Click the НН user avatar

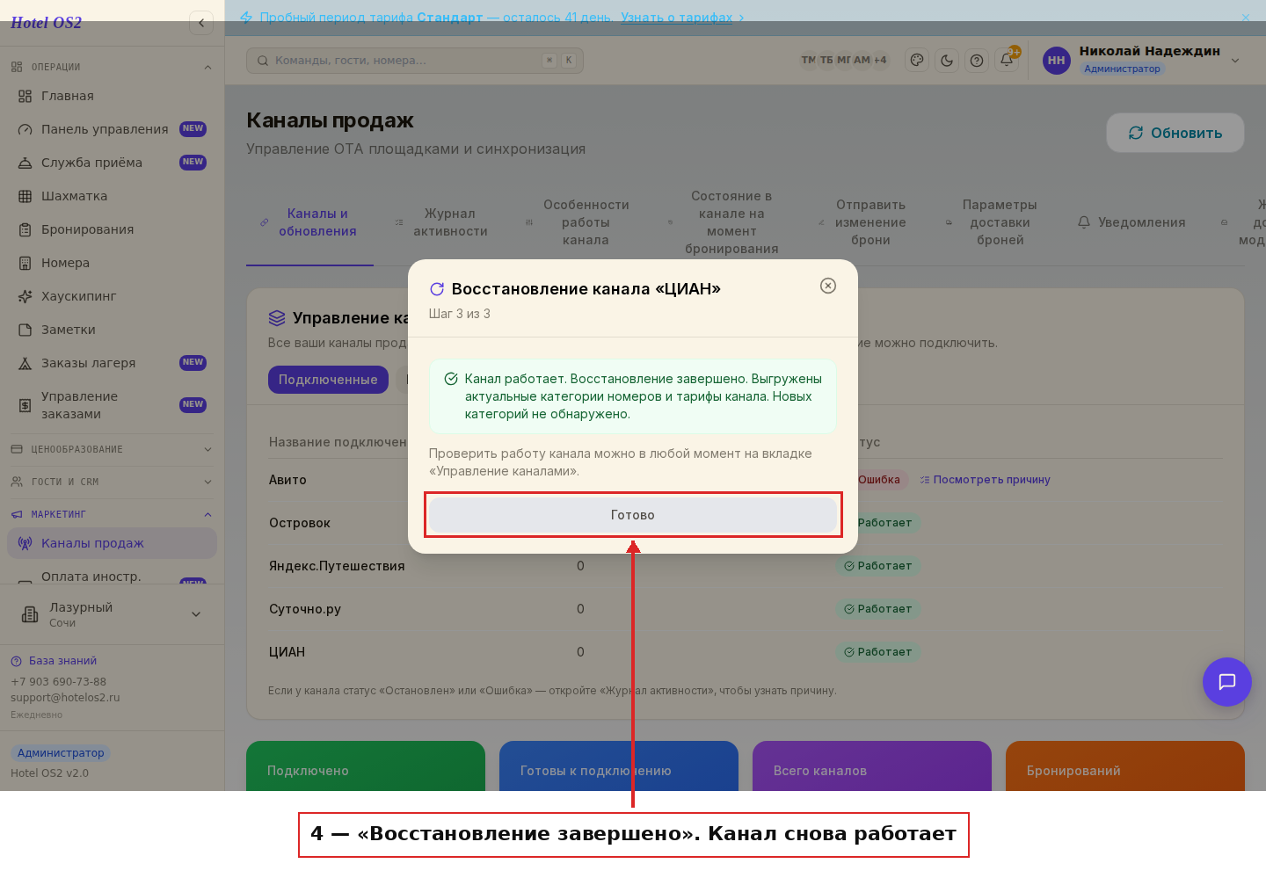coord(1056,61)
